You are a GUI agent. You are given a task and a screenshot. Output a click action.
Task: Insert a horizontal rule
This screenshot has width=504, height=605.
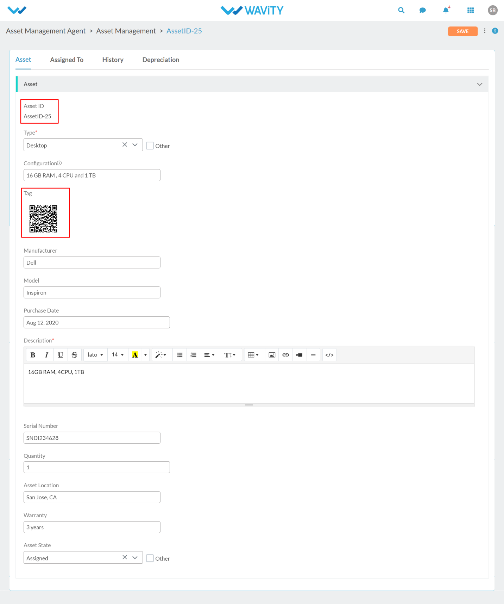coord(313,355)
